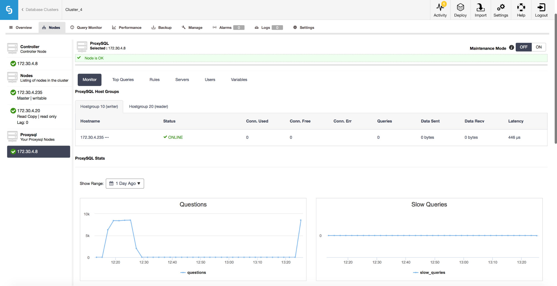Select Hostgroup 10 (writer) tab
This screenshot has width=557, height=286.
click(99, 107)
